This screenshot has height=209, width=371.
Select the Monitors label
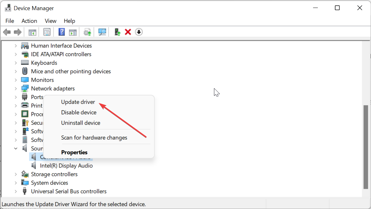pos(42,80)
